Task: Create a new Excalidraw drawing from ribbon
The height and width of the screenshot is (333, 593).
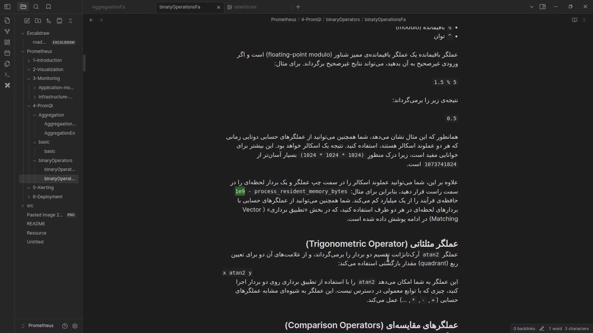Action: [x=7, y=85]
